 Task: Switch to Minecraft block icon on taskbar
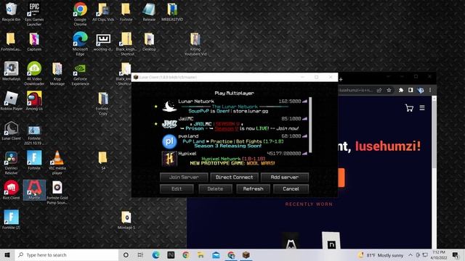246,254
